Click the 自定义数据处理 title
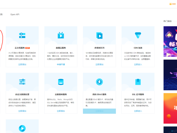The width and height of the screenshot is (177, 133). [x=22, y=94]
